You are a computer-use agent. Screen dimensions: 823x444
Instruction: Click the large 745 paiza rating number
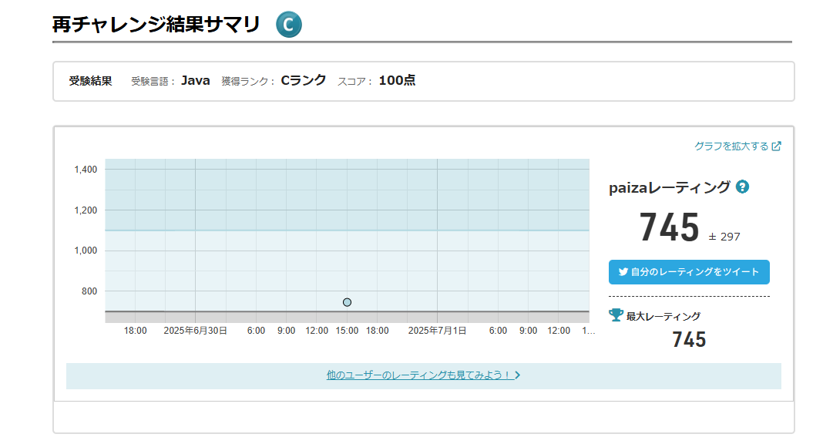point(669,228)
